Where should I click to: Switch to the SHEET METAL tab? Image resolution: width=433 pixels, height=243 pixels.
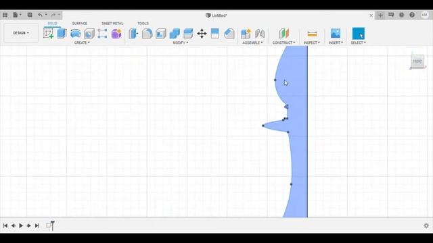112,24
